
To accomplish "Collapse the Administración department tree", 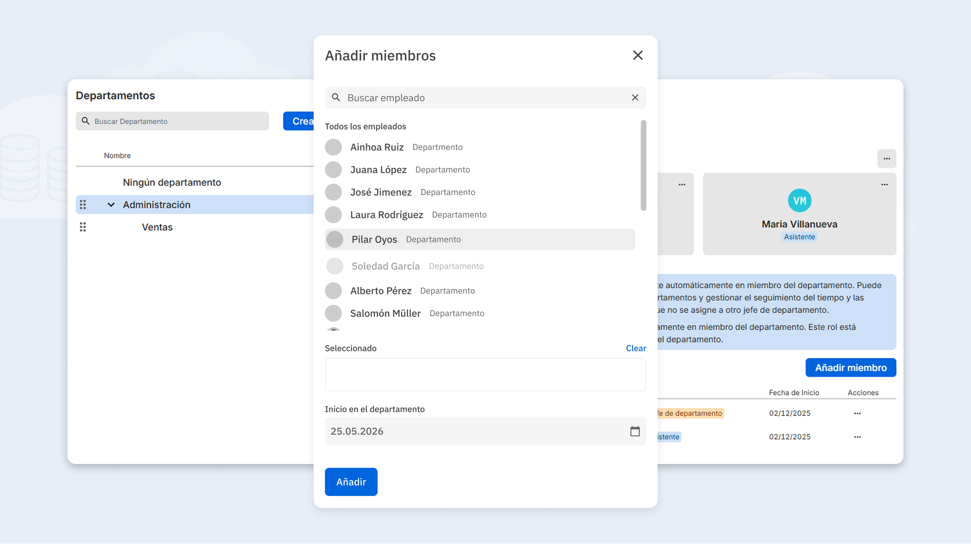I will point(111,205).
